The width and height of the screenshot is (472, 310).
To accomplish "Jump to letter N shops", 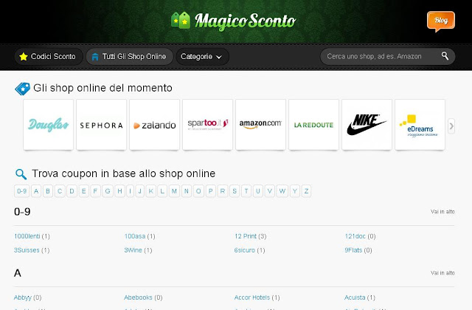I will click(187, 191).
